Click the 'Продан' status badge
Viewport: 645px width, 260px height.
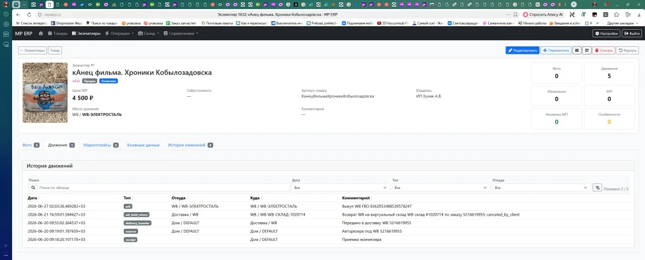[x=90, y=81]
